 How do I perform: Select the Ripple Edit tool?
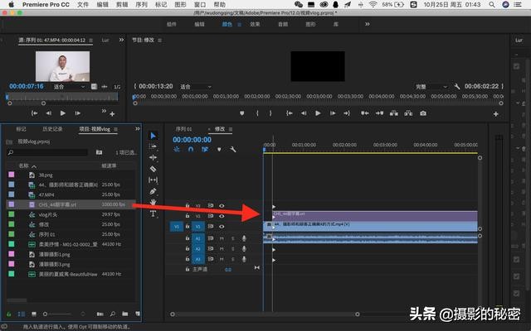(x=153, y=157)
